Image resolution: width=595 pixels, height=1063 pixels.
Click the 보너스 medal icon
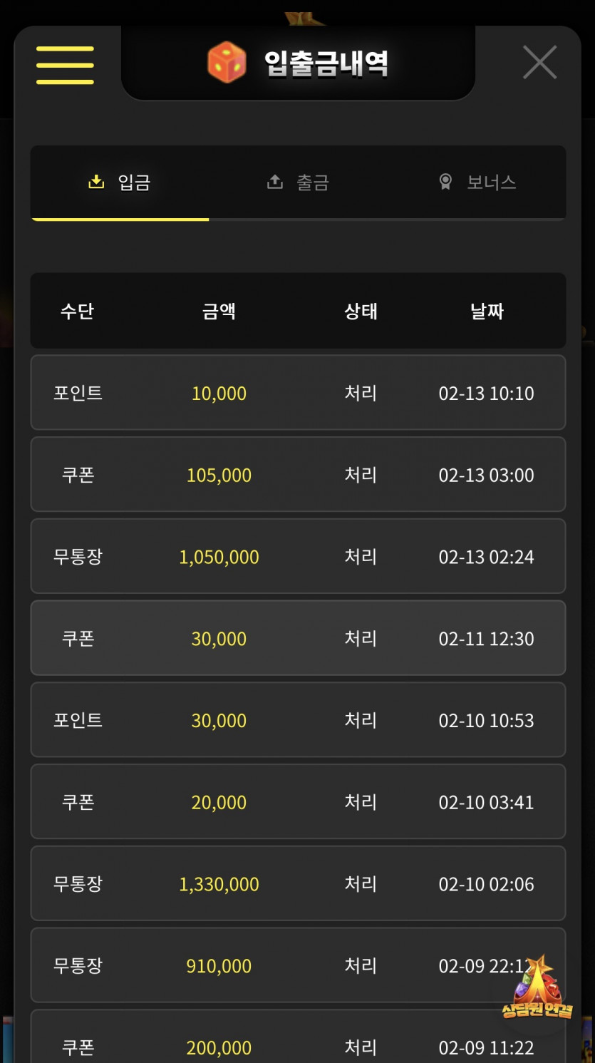445,183
